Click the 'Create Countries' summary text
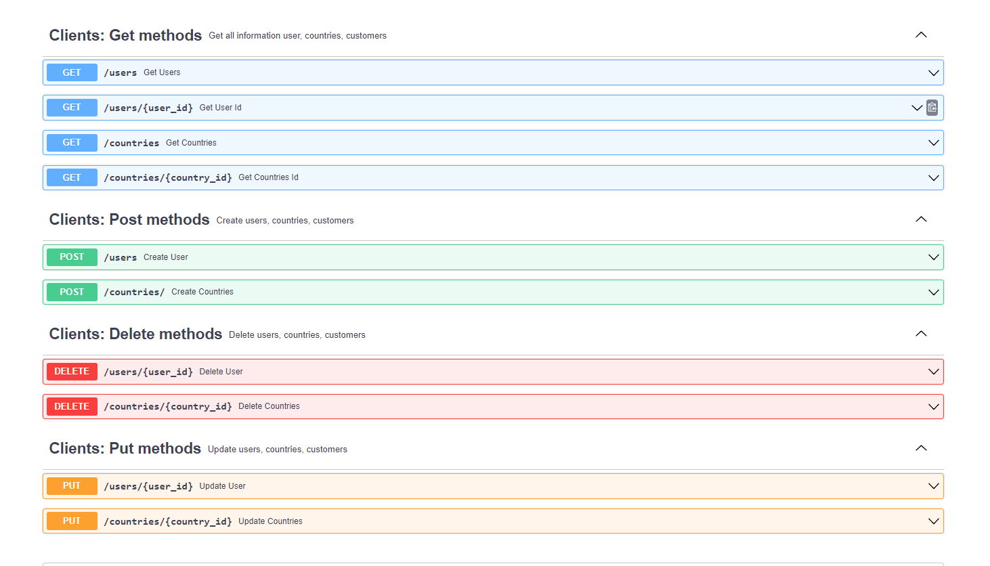This screenshot has width=990, height=566. click(202, 292)
